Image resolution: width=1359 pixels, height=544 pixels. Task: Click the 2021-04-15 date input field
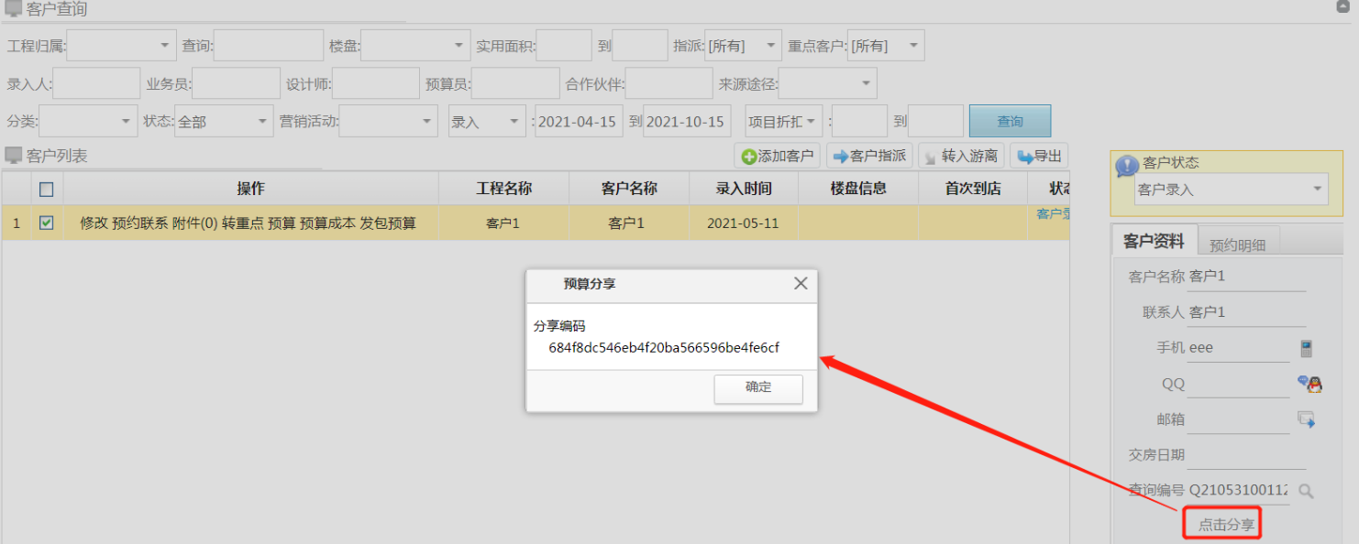[x=578, y=120]
